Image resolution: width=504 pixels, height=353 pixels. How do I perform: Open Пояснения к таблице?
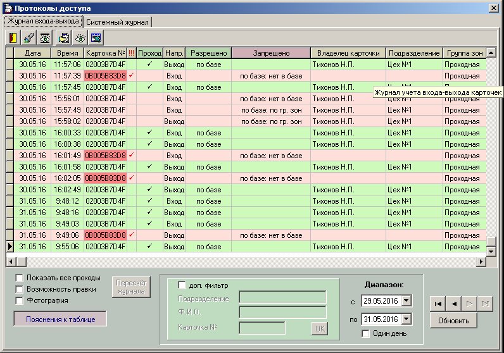[x=60, y=319]
